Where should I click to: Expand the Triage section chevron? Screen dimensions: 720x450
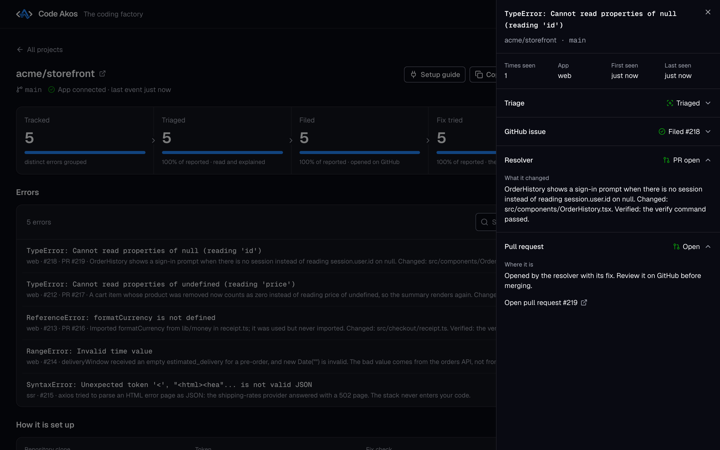pyautogui.click(x=708, y=103)
